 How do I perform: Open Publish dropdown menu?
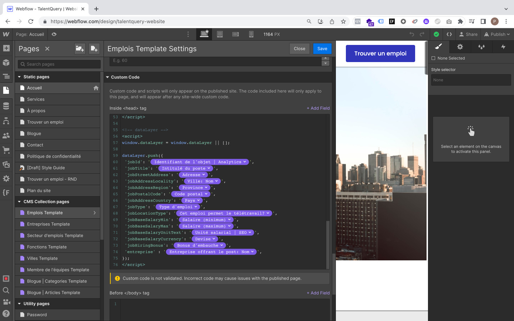coord(497,34)
